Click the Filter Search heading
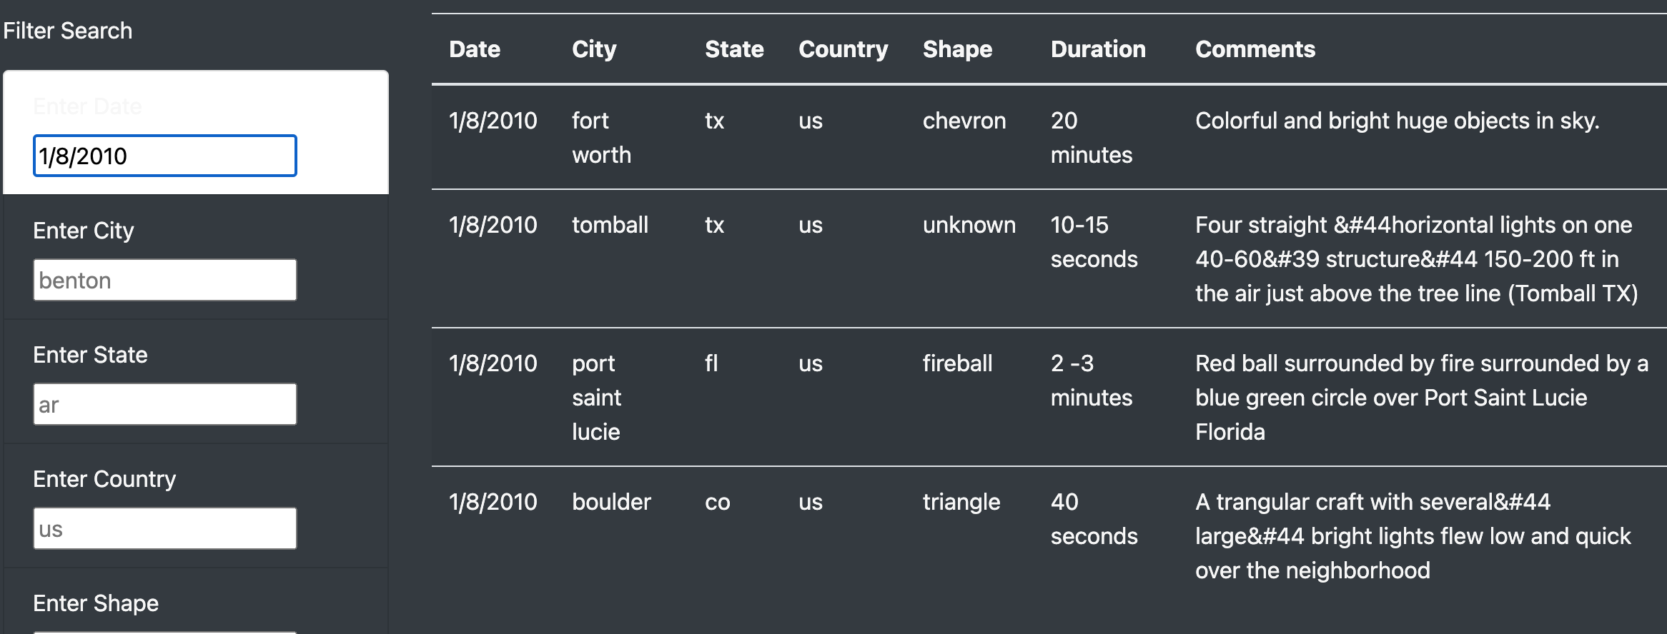1667x634 pixels. (68, 30)
